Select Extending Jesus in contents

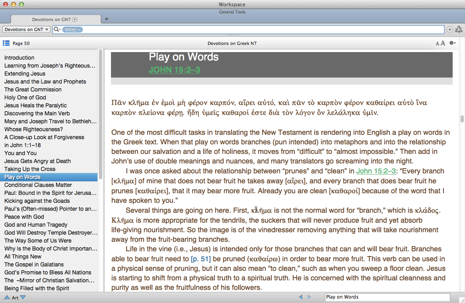click(25, 74)
